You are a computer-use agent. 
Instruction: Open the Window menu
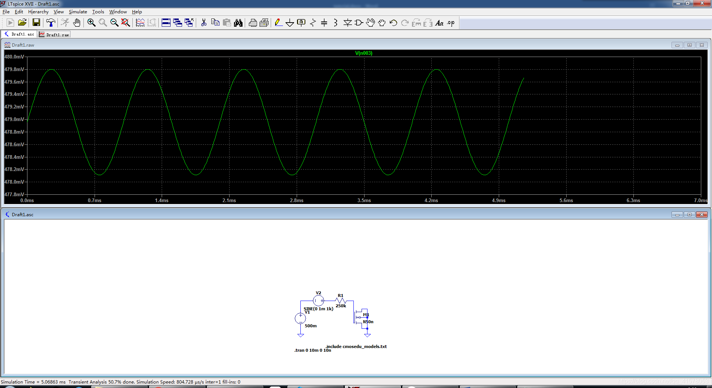pyautogui.click(x=118, y=12)
